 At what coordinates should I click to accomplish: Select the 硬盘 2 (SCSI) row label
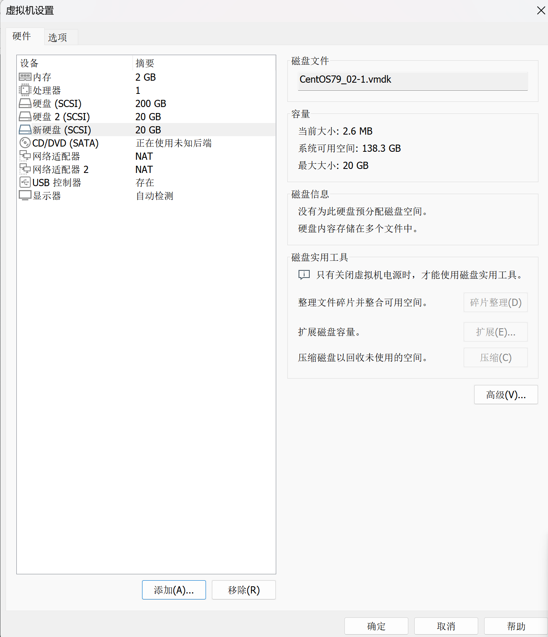pyautogui.click(x=61, y=117)
